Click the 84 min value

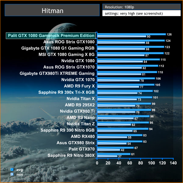pyautogui.click(x=145, y=62)
